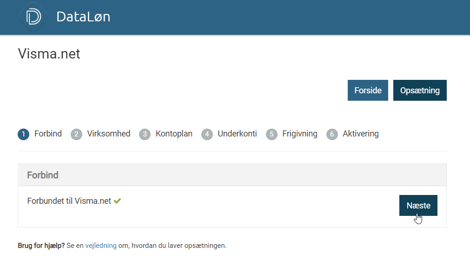Open the Opsætning section
The height and width of the screenshot is (266, 470).
coord(420,91)
